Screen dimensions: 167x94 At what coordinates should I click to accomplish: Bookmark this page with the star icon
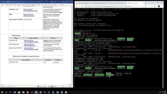coord(146,6)
